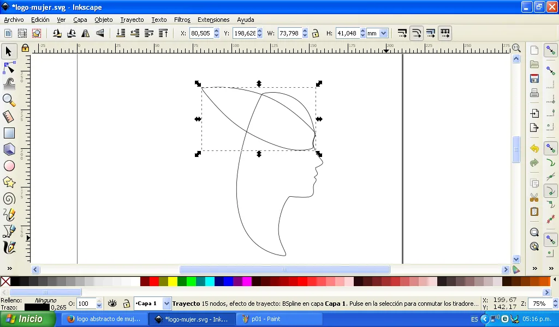Toggle Capa 1 layer lock

(126, 304)
